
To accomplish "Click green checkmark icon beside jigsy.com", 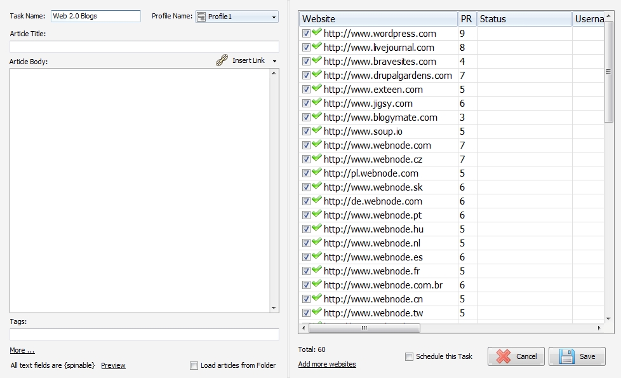I will point(316,102).
